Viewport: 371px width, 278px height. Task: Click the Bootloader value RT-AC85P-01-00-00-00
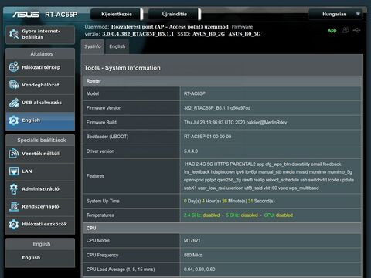[207, 137]
